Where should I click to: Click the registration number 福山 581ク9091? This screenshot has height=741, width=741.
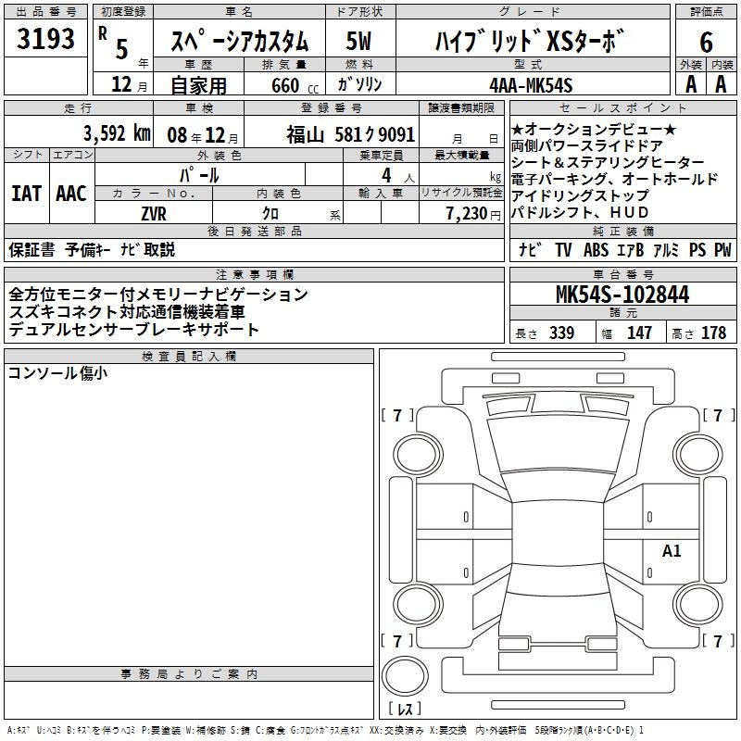(x=350, y=133)
